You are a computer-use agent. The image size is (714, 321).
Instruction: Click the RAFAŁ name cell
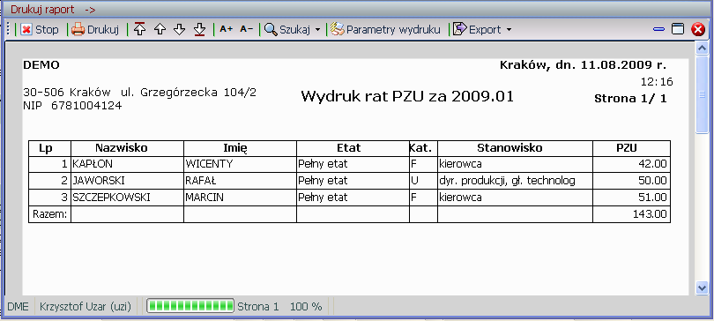click(241, 181)
